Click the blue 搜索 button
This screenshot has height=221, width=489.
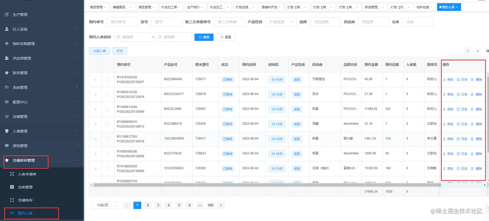[204, 37]
